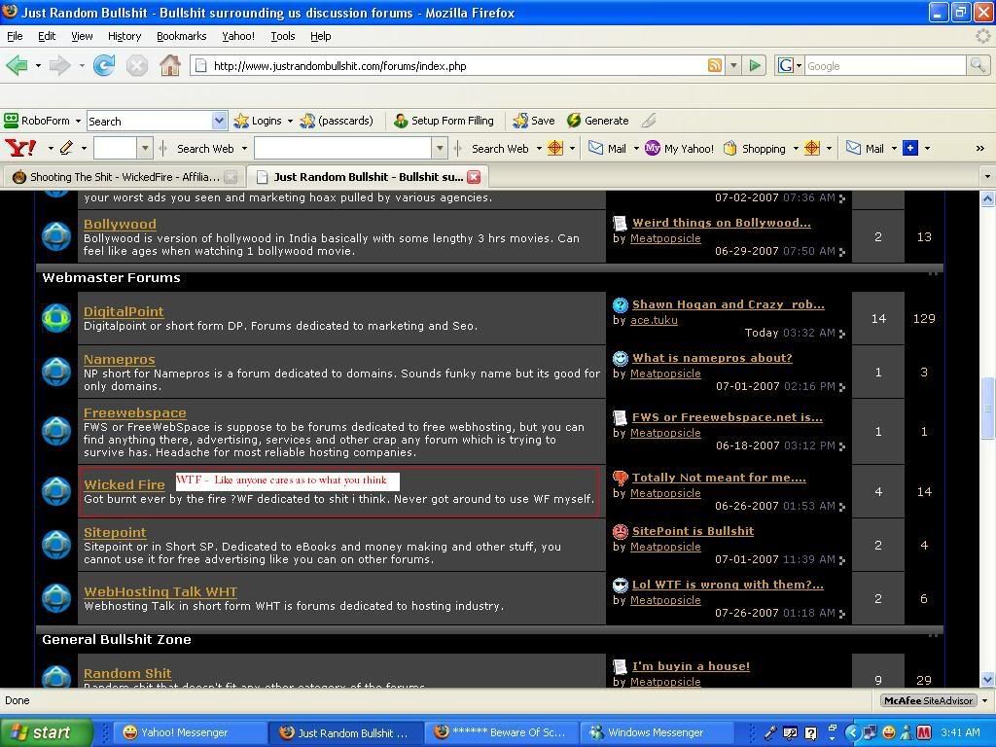Open My Yahoo! from toolbar
The image size is (996, 747).
coord(680,149)
